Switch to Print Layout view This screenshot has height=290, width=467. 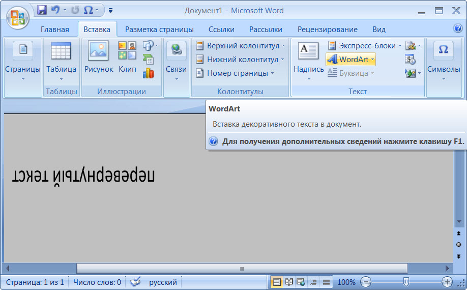(276, 282)
